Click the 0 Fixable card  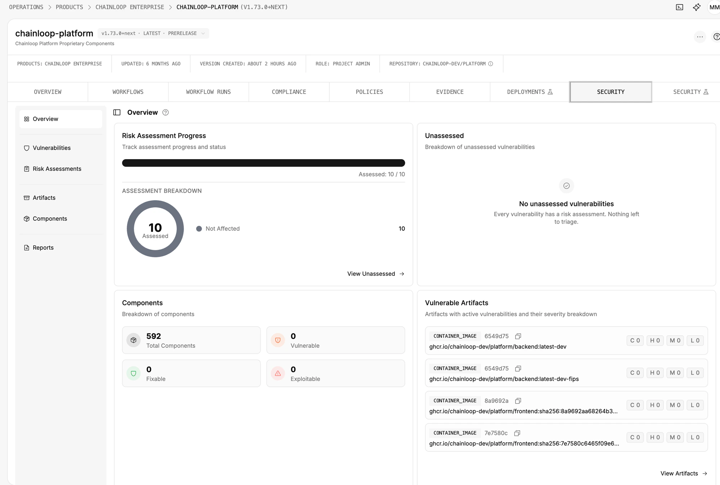pyautogui.click(x=191, y=373)
